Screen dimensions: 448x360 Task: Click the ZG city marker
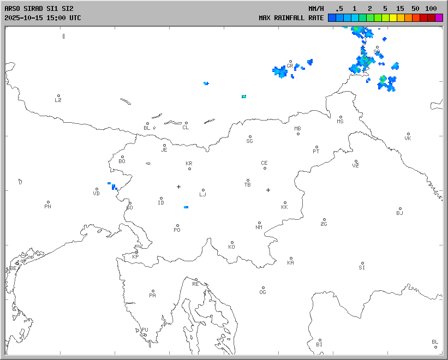point(324,220)
